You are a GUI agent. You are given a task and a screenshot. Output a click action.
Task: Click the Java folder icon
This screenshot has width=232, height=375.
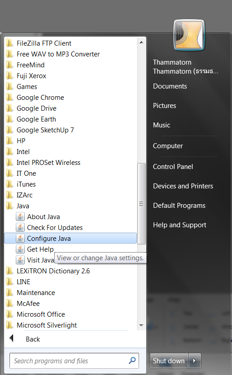9,206
